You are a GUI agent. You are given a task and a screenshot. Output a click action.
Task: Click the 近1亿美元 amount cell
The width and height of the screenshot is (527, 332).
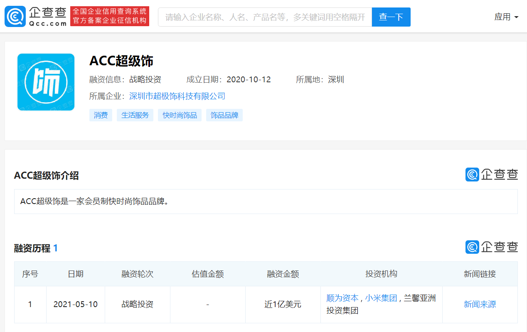coord(283,304)
